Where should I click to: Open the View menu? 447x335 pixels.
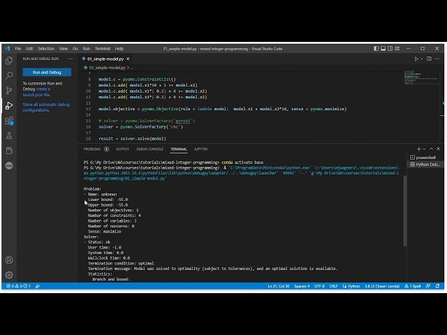click(64, 49)
